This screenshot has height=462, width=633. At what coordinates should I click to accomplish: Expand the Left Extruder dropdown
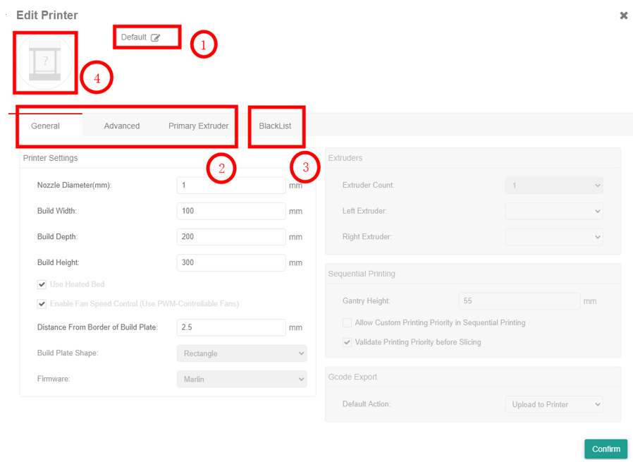[x=554, y=211]
